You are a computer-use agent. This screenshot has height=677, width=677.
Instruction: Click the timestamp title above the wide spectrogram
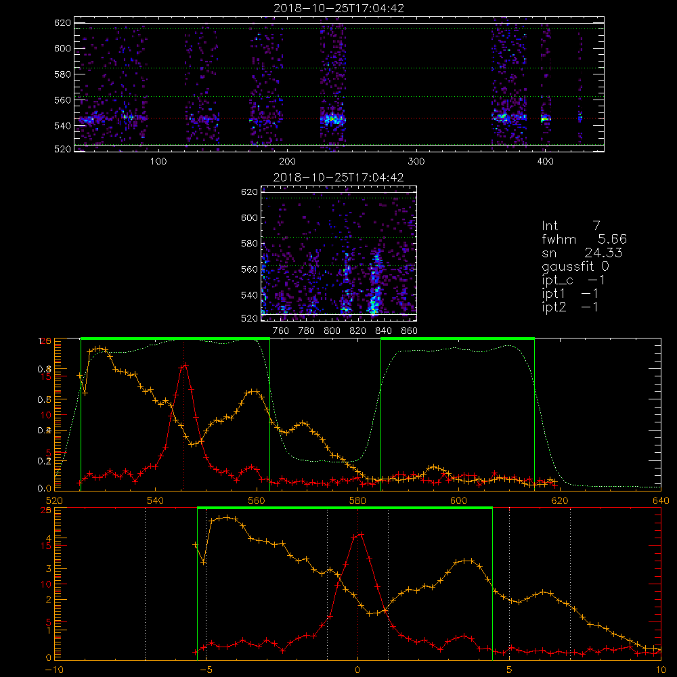(x=339, y=8)
